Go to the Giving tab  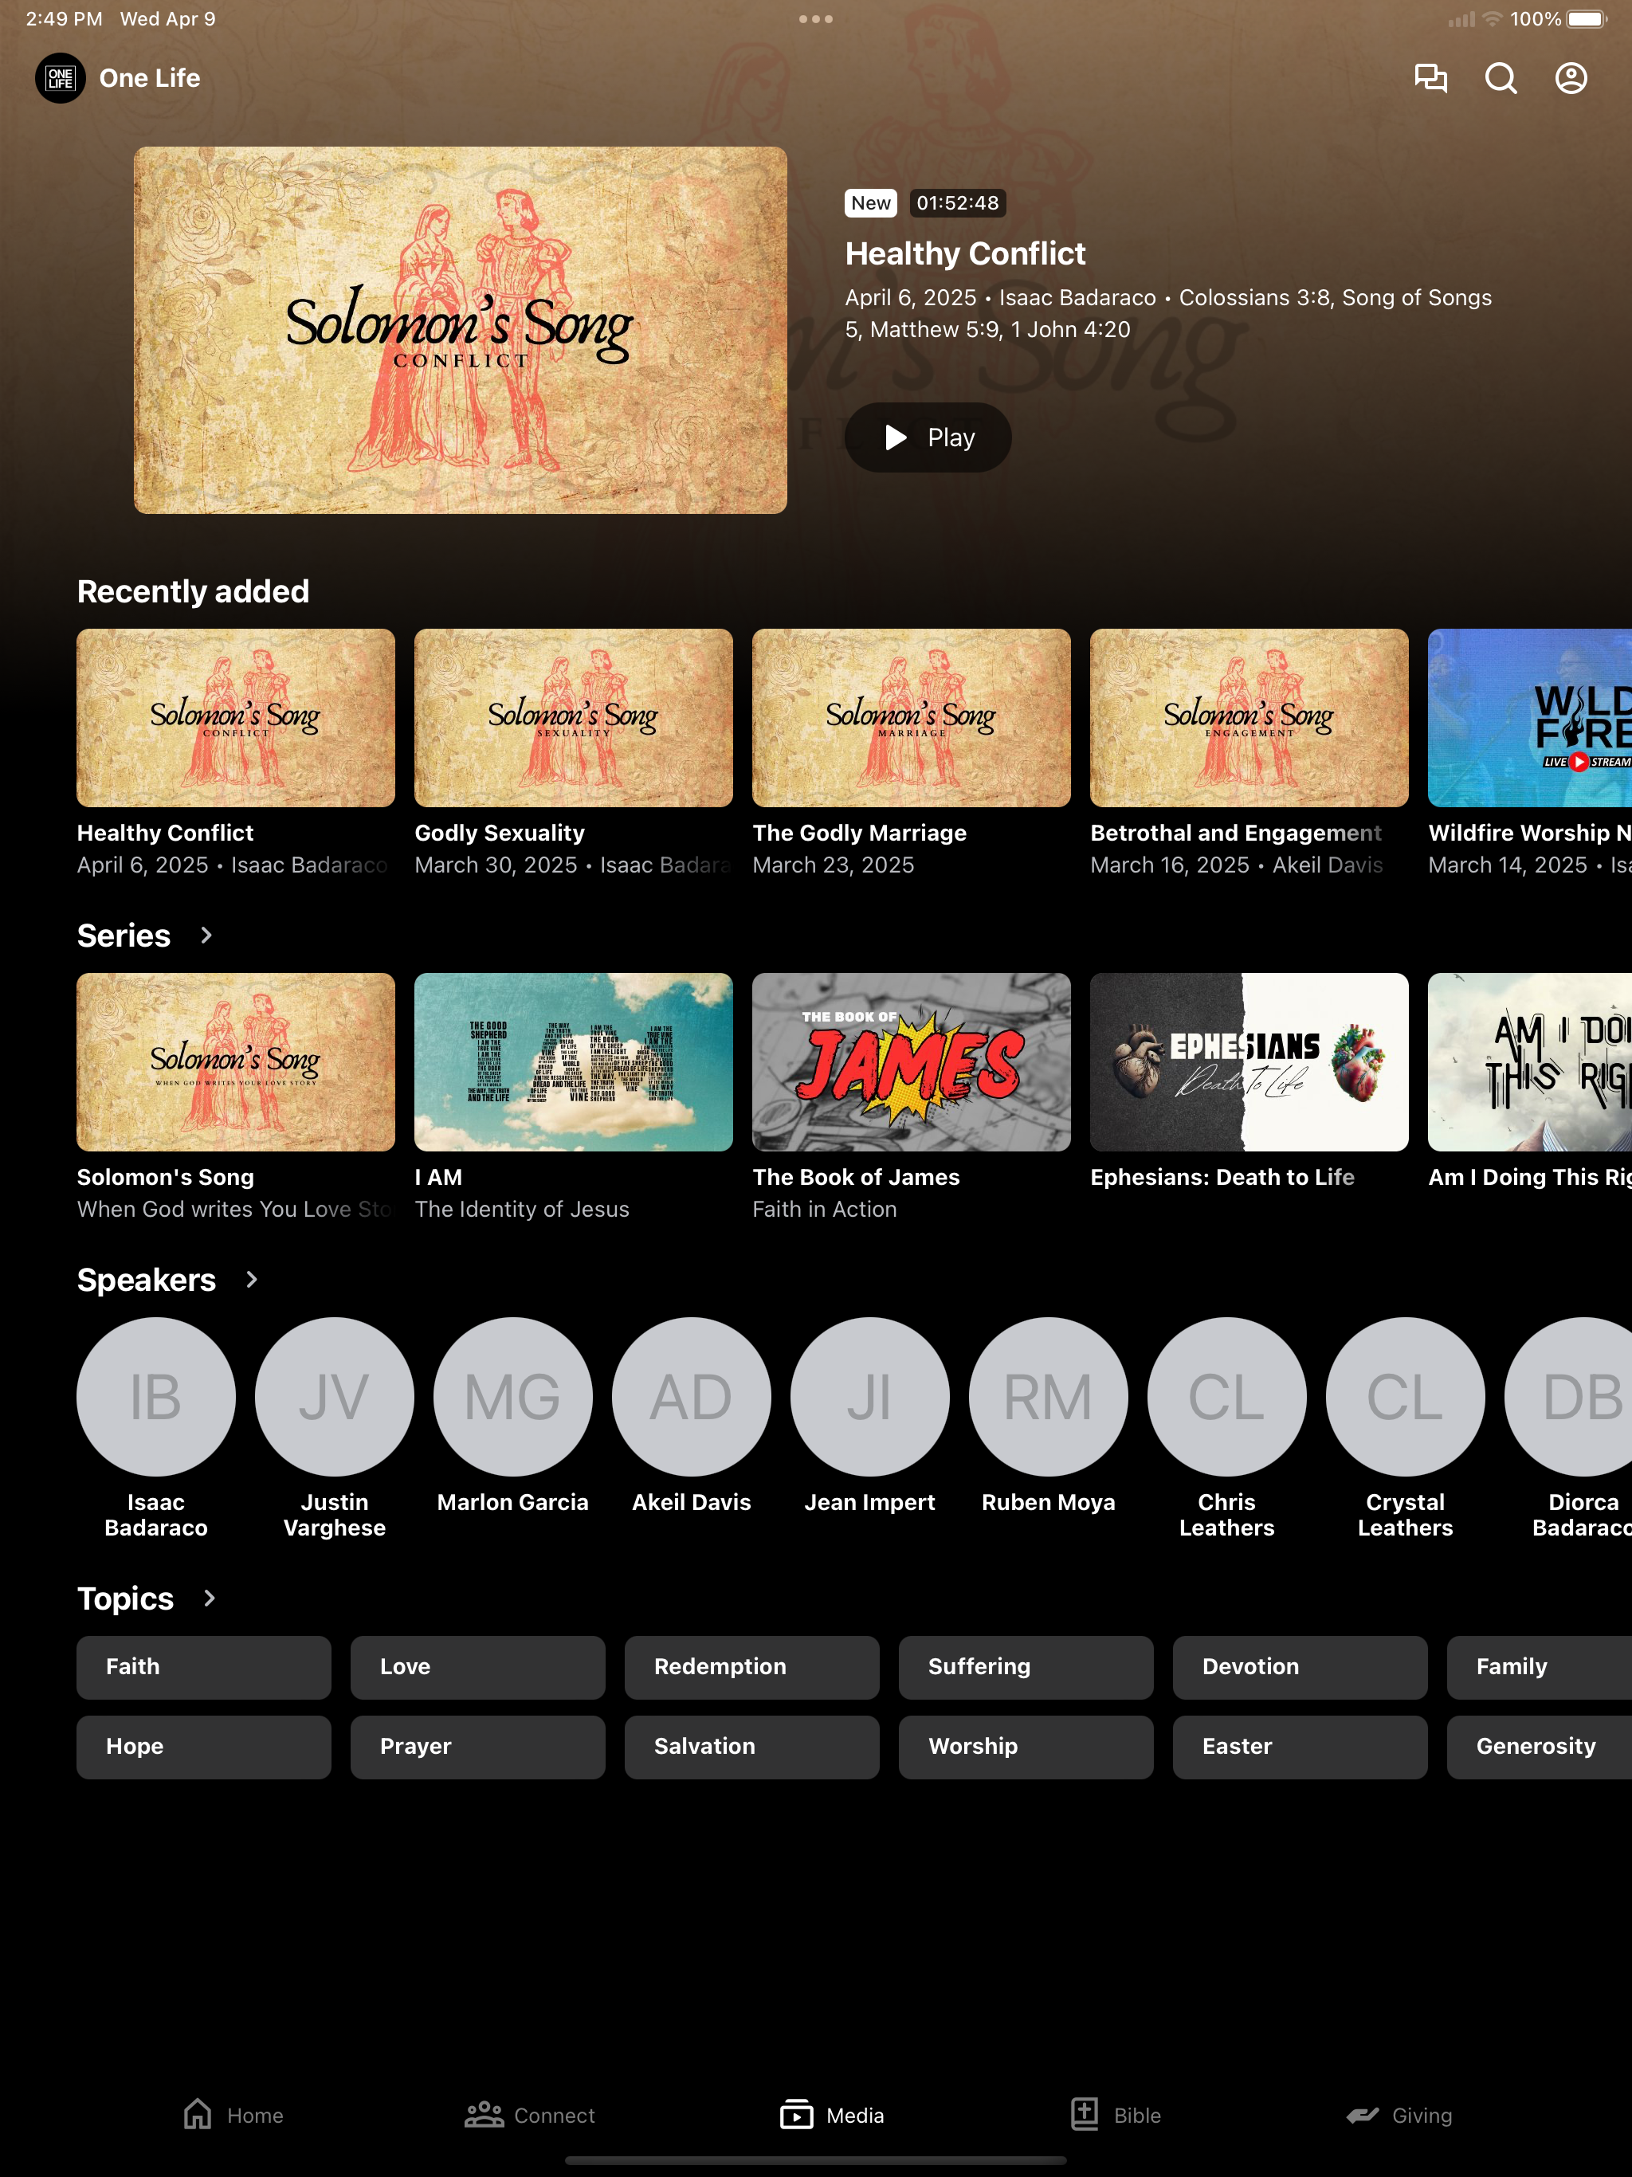pos(1399,2114)
